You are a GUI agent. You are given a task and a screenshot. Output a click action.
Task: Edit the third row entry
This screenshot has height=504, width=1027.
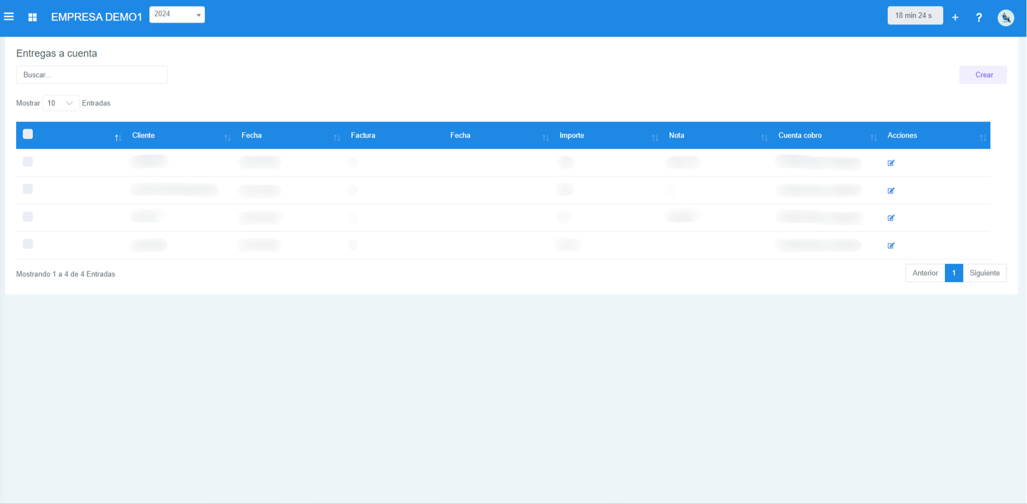pos(890,218)
